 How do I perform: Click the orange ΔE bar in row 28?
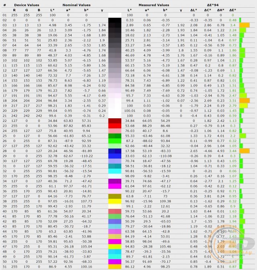click(x=245, y=151)
